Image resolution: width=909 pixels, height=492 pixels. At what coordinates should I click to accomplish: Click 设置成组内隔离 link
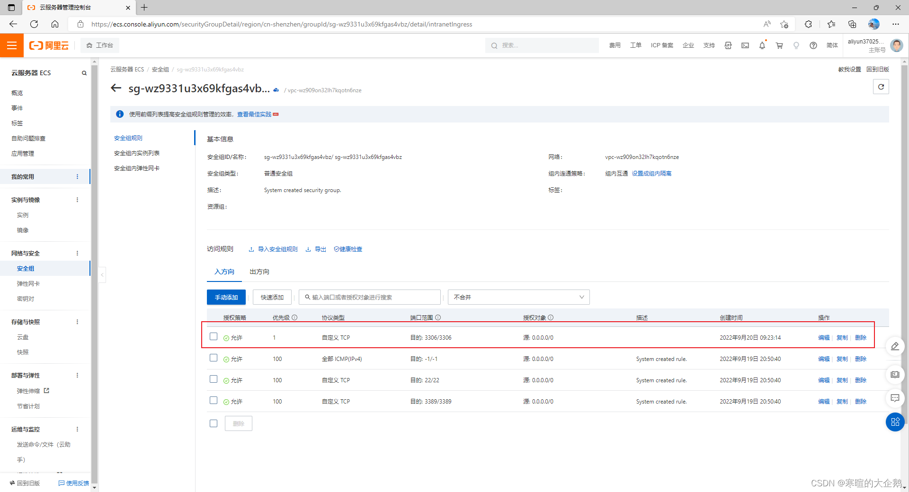651,174
